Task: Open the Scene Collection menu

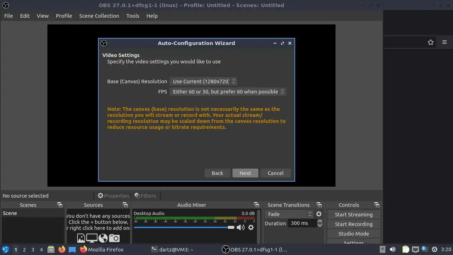Action: point(99,16)
